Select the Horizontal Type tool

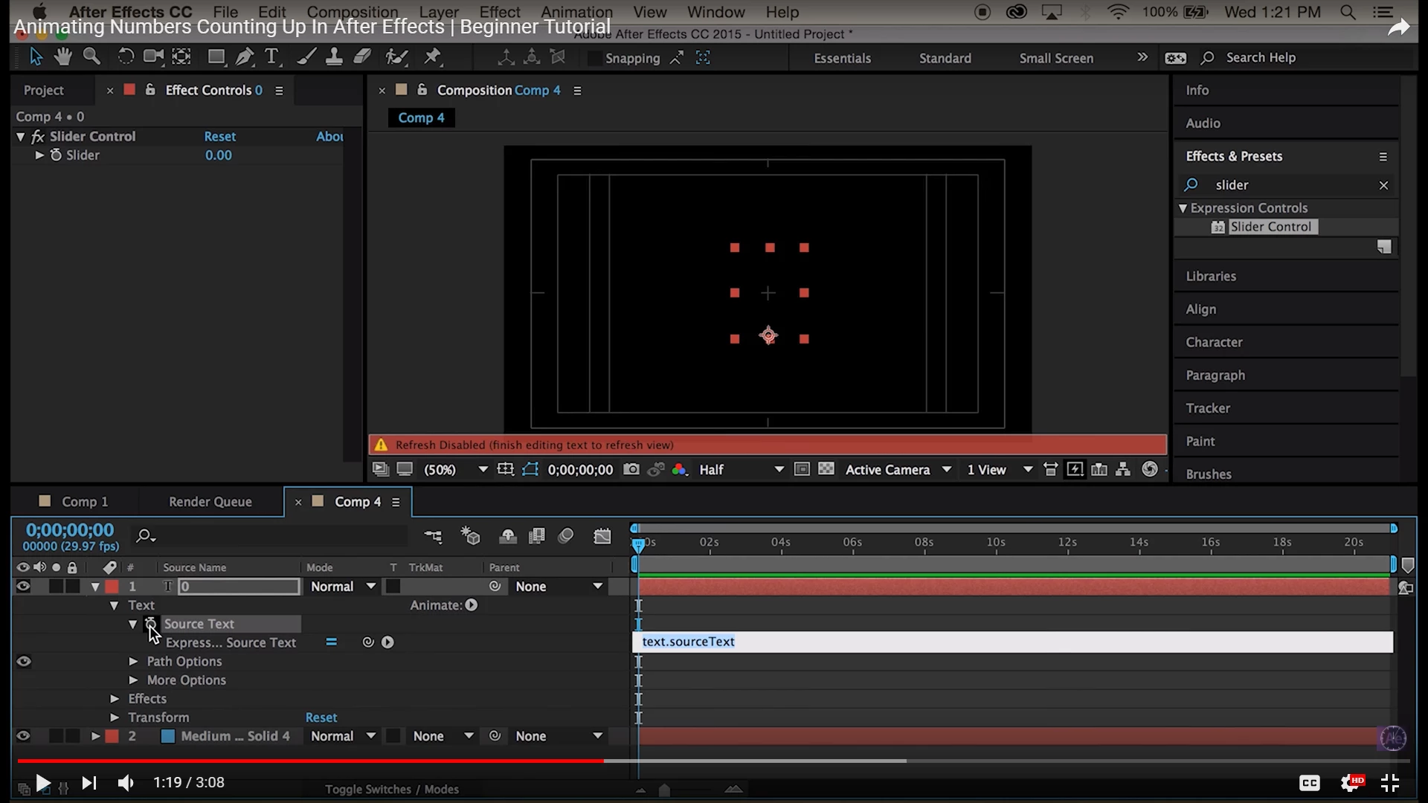(271, 57)
